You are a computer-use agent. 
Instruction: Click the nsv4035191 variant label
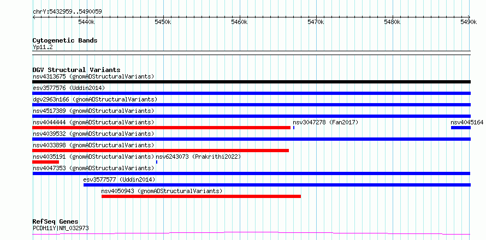93,157
